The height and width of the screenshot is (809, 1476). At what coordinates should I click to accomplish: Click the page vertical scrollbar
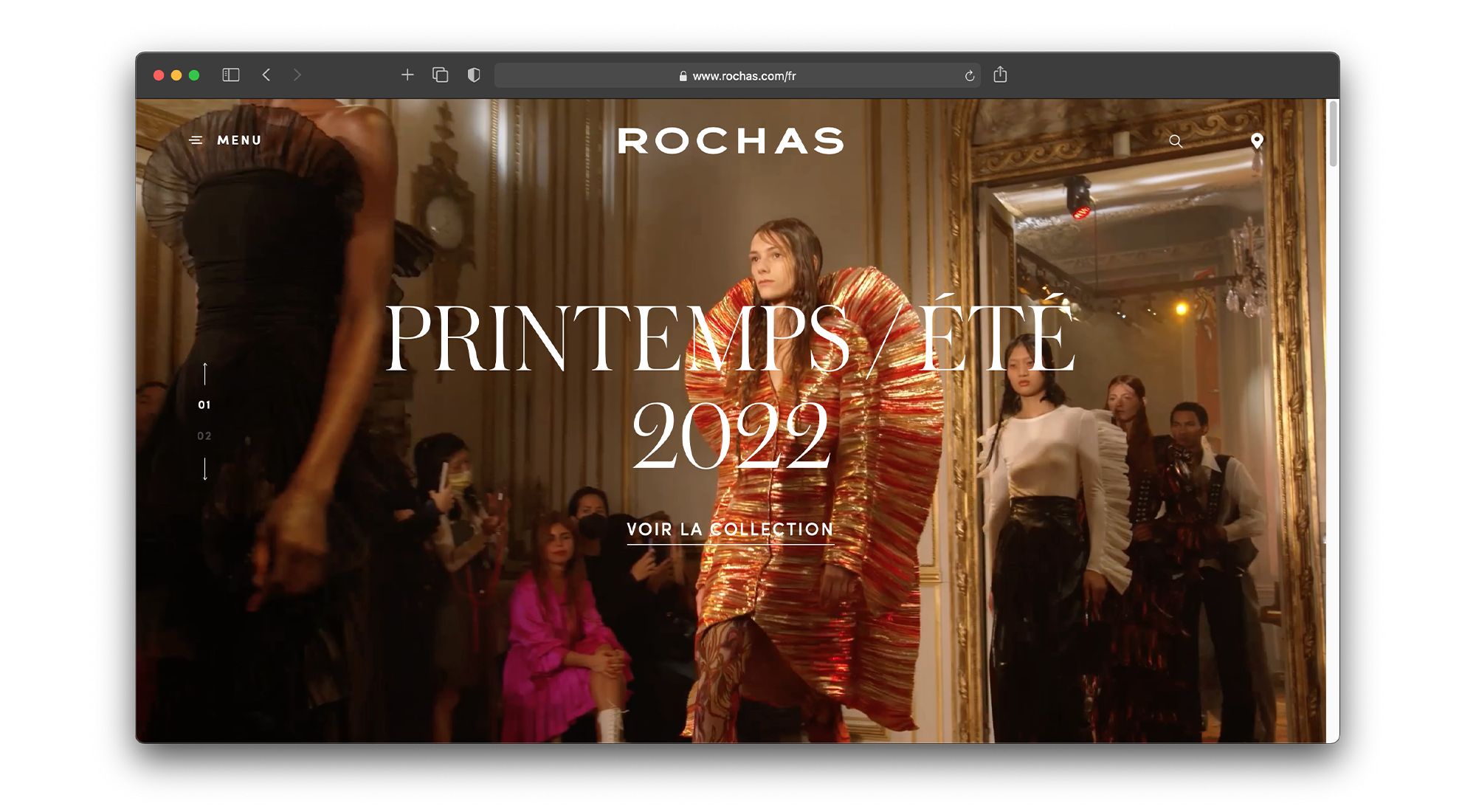[x=1332, y=133]
